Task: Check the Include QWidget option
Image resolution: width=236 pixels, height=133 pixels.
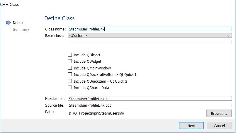Action: [70, 62]
